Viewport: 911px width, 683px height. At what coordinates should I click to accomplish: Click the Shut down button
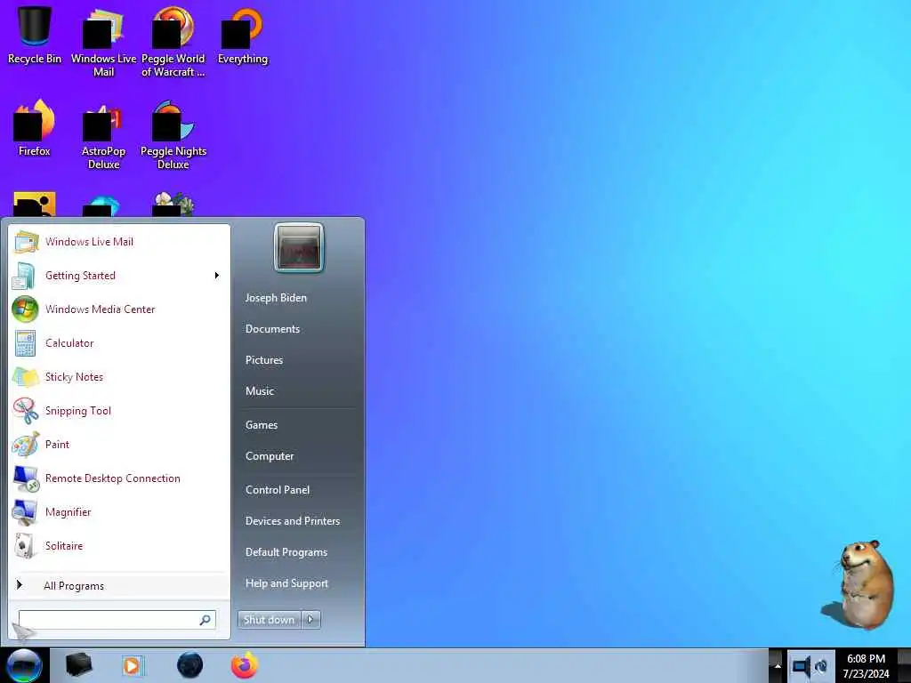tap(269, 620)
